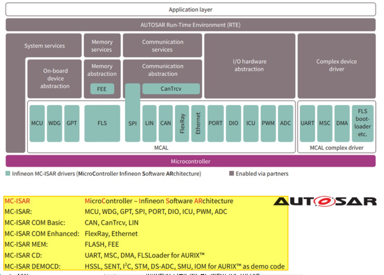Image resolution: width=384 pixels, height=275 pixels.
Task: Select the I/O hardware abstraction block
Action: pyautogui.click(x=249, y=66)
